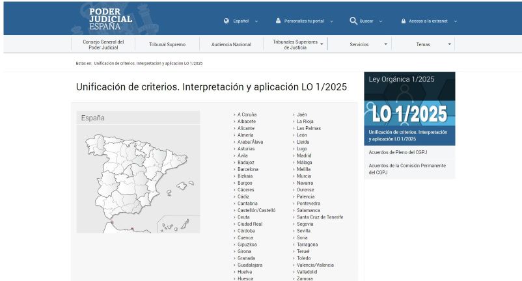Open Acuerdos de la Comisión Permanente
522x281 pixels.
[x=407, y=168]
